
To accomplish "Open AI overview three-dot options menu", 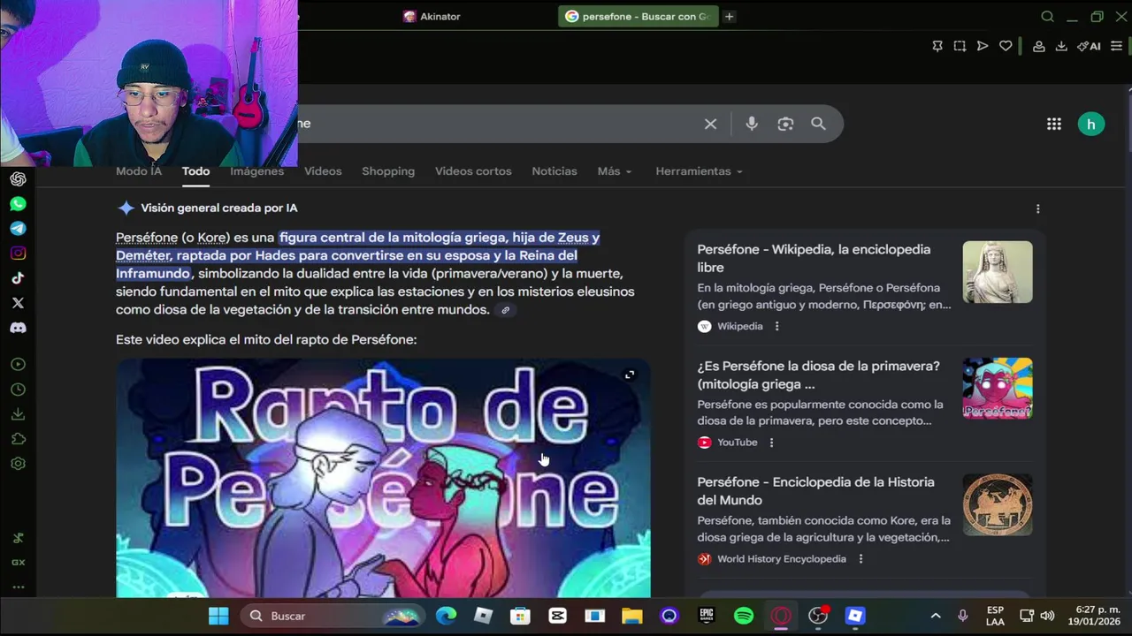I will 1037,208.
